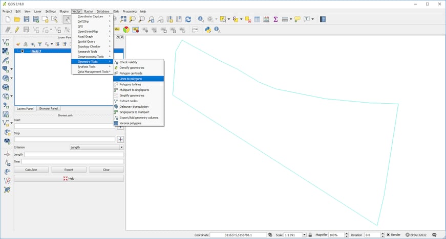Image resolution: width=446 pixels, height=239 pixels.
Task: Open the Scale dropdown in status bar
Action: [x=305, y=235]
